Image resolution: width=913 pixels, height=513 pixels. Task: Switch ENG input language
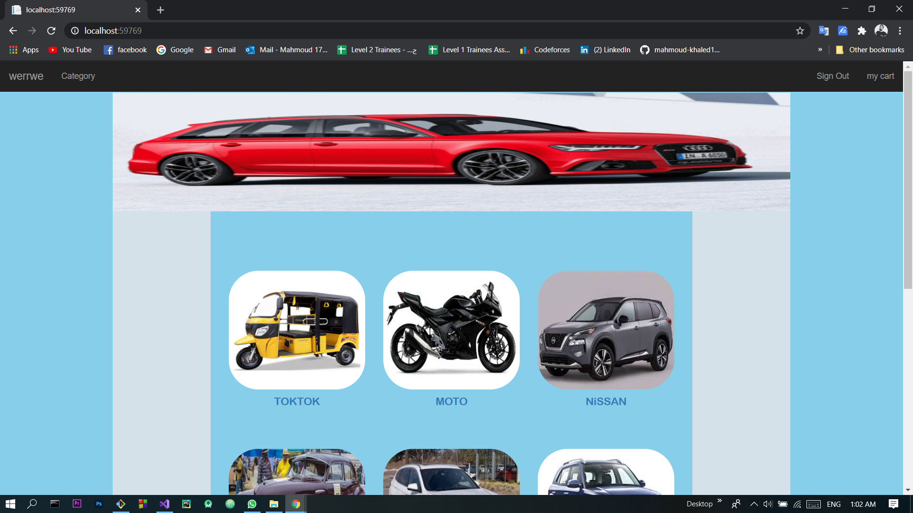(834, 504)
